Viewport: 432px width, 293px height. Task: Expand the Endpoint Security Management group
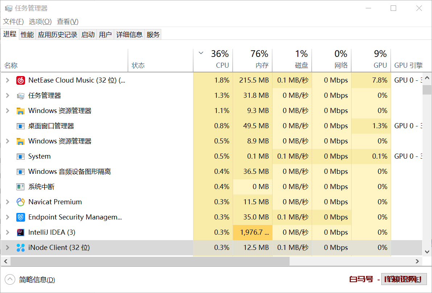(x=7, y=217)
